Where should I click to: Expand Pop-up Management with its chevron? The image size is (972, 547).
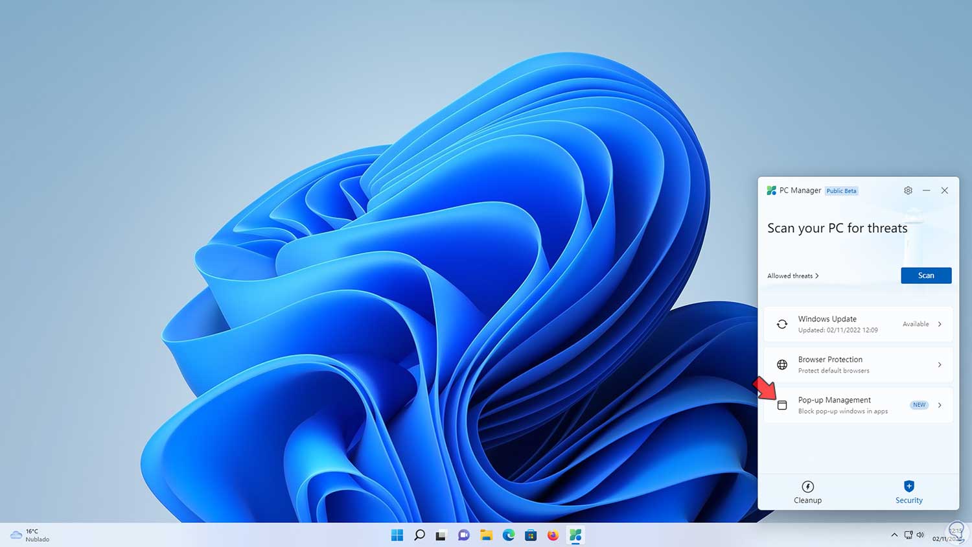[939, 404]
